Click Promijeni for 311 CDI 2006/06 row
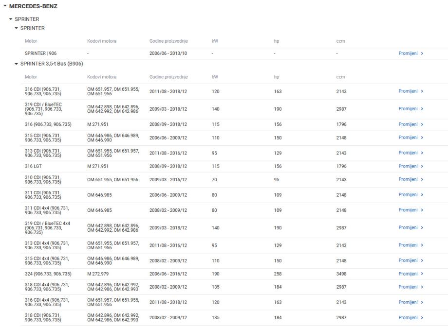 click(411, 195)
